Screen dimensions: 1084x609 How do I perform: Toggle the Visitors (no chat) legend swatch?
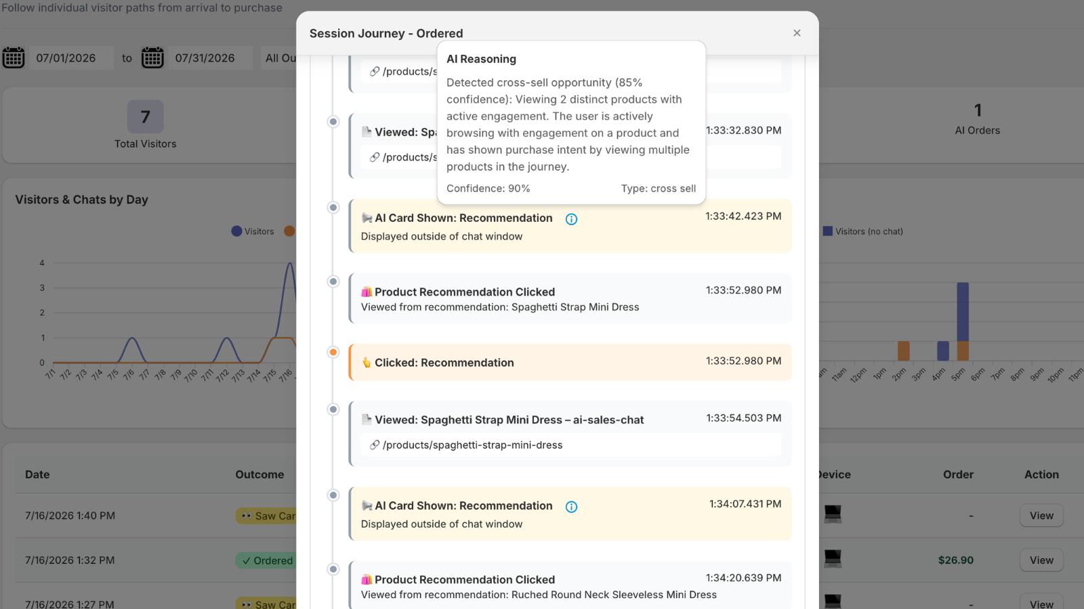828,231
